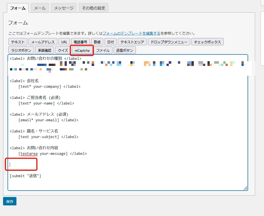Click the 数値 tag button
The height and width of the screenshot is (216, 264).
(97, 42)
